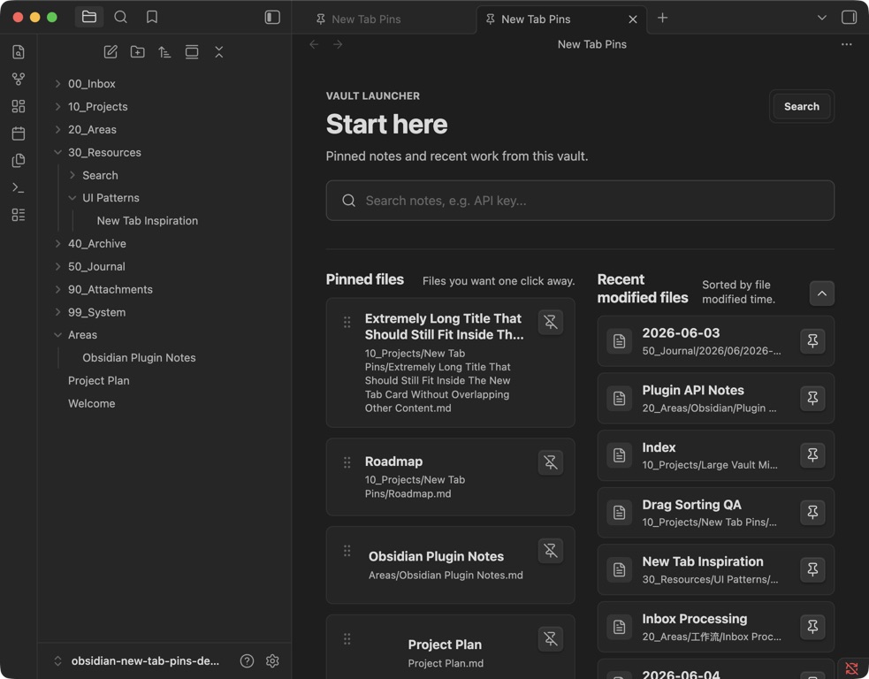The height and width of the screenshot is (679, 869).
Task: Show the file explorer folder tab
Action: point(89,17)
